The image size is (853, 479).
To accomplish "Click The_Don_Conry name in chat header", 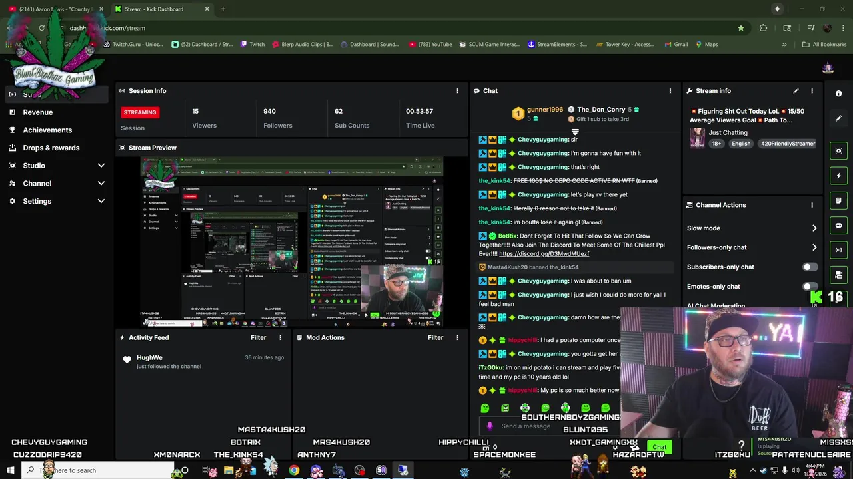I will [601, 110].
